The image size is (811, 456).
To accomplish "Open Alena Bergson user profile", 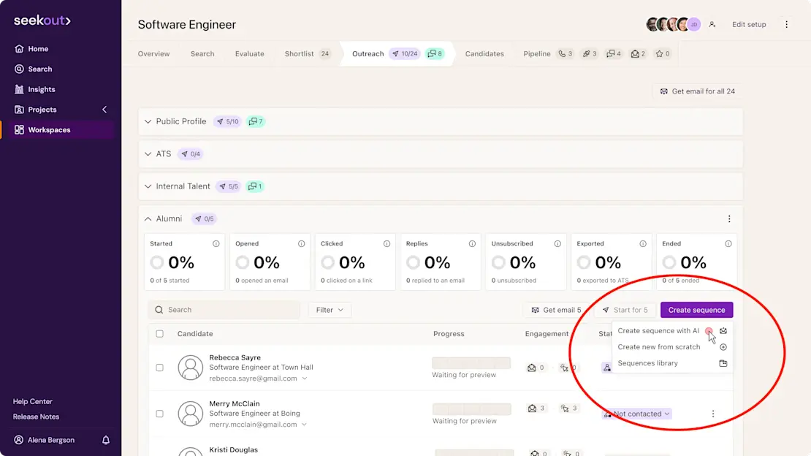I will click(x=45, y=440).
